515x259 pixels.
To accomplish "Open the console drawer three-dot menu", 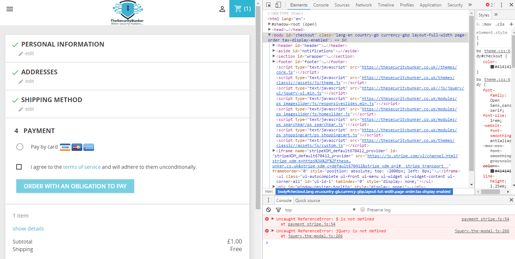I will (x=268, y=200).
